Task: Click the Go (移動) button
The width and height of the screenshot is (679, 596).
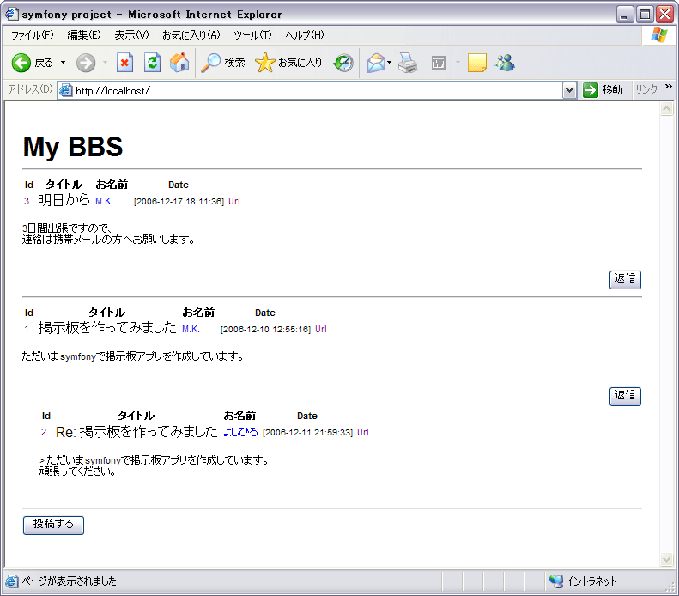Action: point(603,90)
